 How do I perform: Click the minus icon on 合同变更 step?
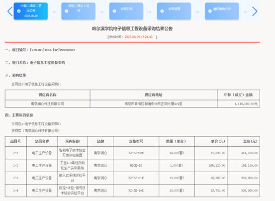162,11
